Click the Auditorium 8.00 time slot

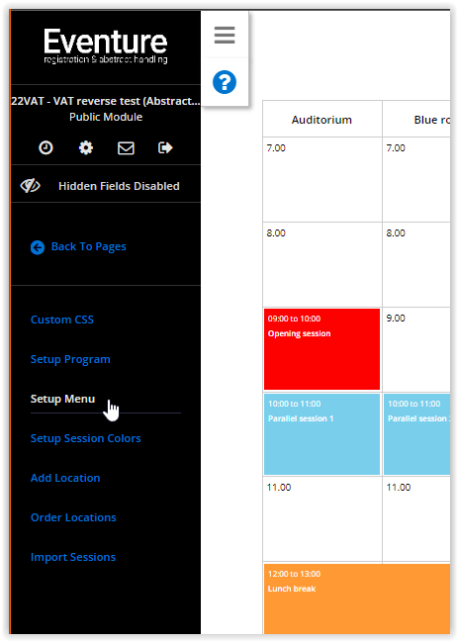point(322,264)
